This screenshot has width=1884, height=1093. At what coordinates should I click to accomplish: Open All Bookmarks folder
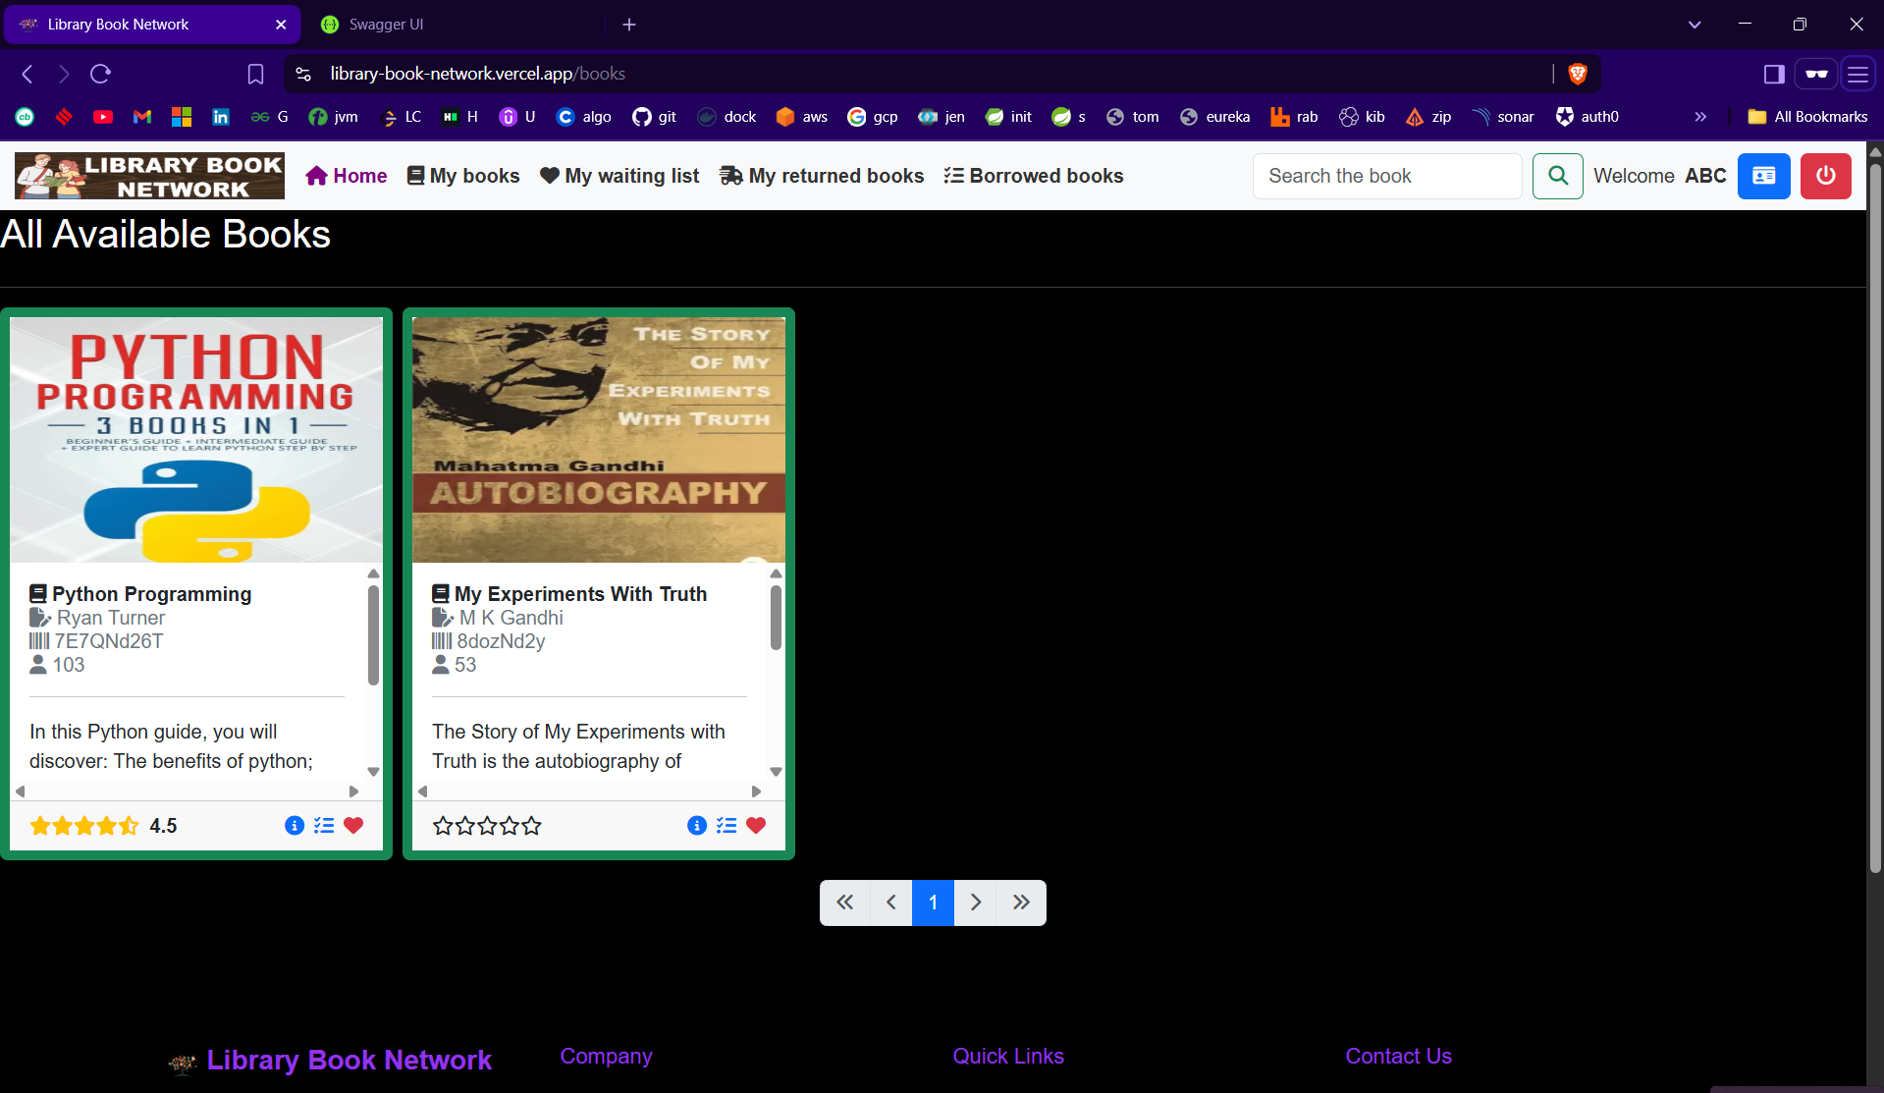pyautogui.click(x=1807, y=117)
